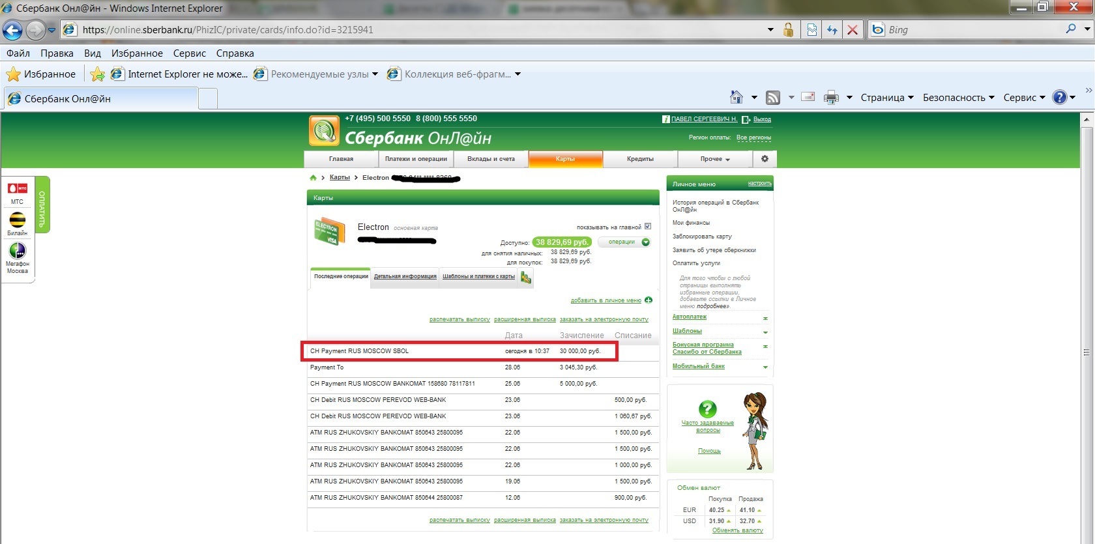Click the page vertical scrollbar

(1086, 329)
